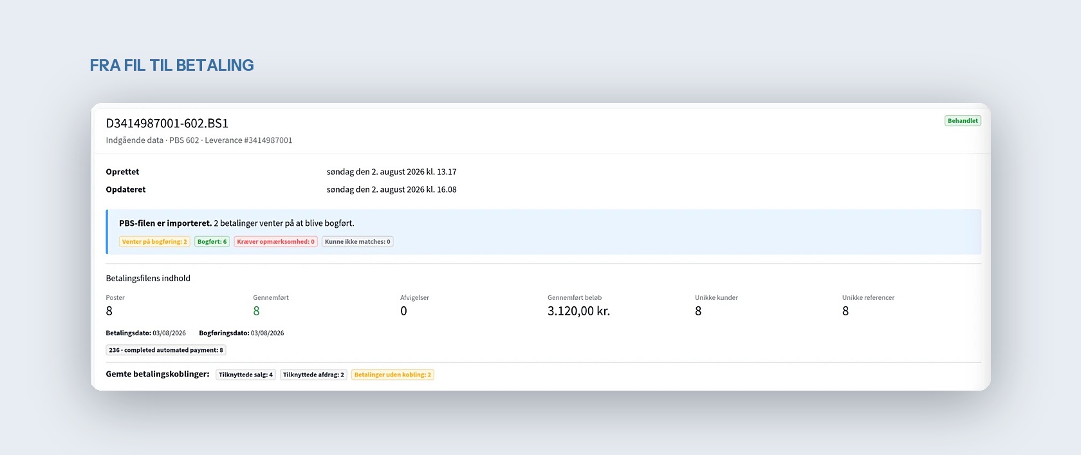Image resolution: width=1081 pixels, height=455 pixels.
Task: Click the 'FRA FIL TIL BETALING' heading
Action: (172, 65)
